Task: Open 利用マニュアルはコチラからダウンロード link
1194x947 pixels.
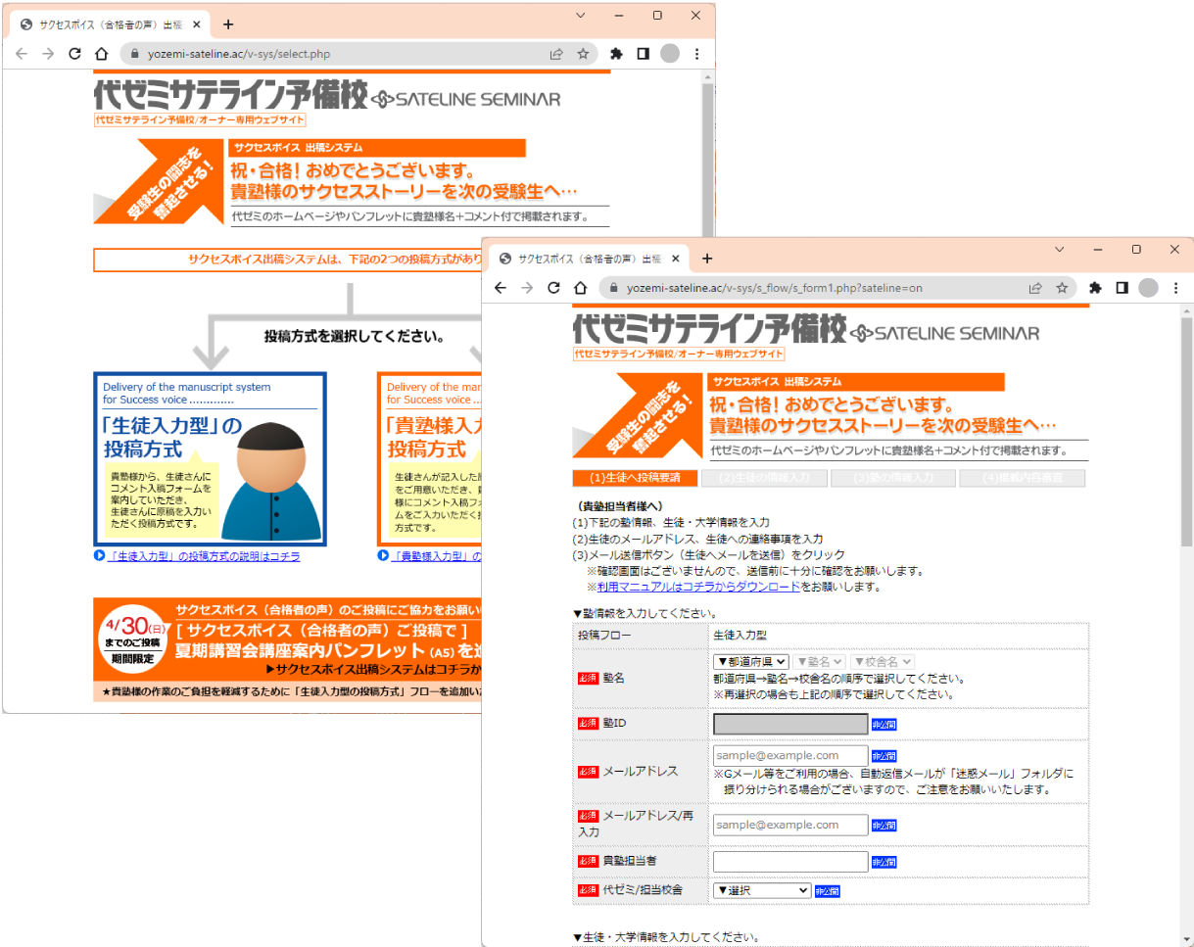Action: pyautogui.click(x=698, y=588)
